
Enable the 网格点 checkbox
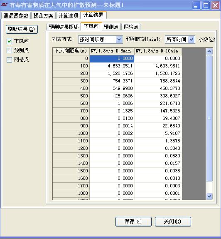click(x=9, y=60)
